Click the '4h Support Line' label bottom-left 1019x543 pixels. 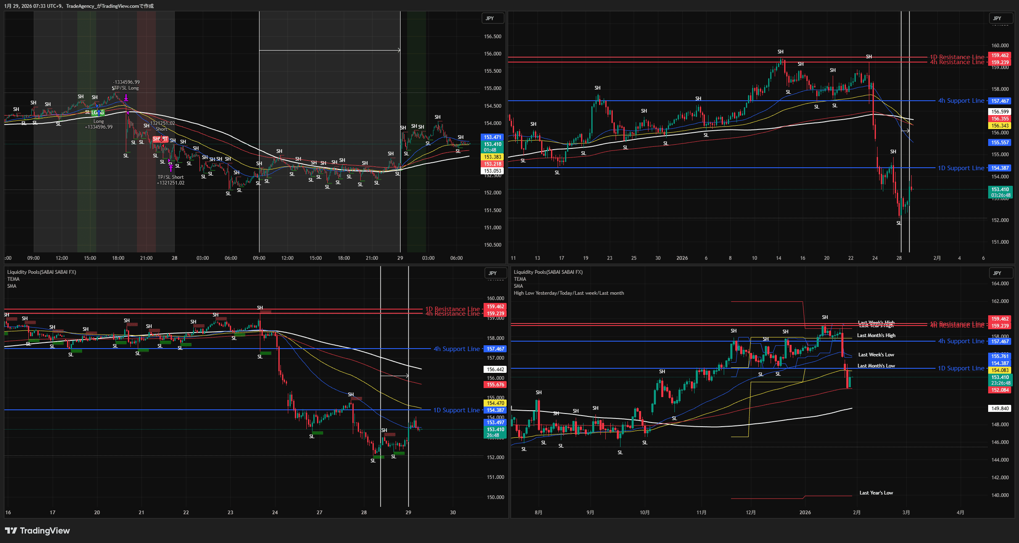[456, 349]
